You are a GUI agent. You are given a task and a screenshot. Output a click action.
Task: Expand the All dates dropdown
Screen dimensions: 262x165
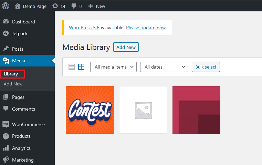tap(164, 67)
